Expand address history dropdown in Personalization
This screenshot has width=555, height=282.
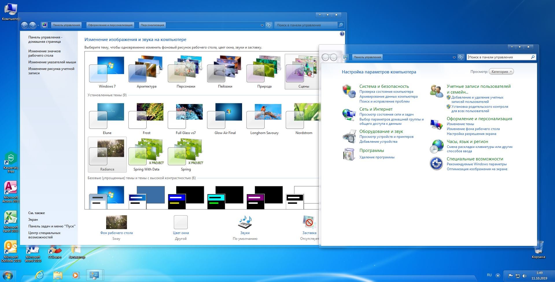[x=262, y=25]
